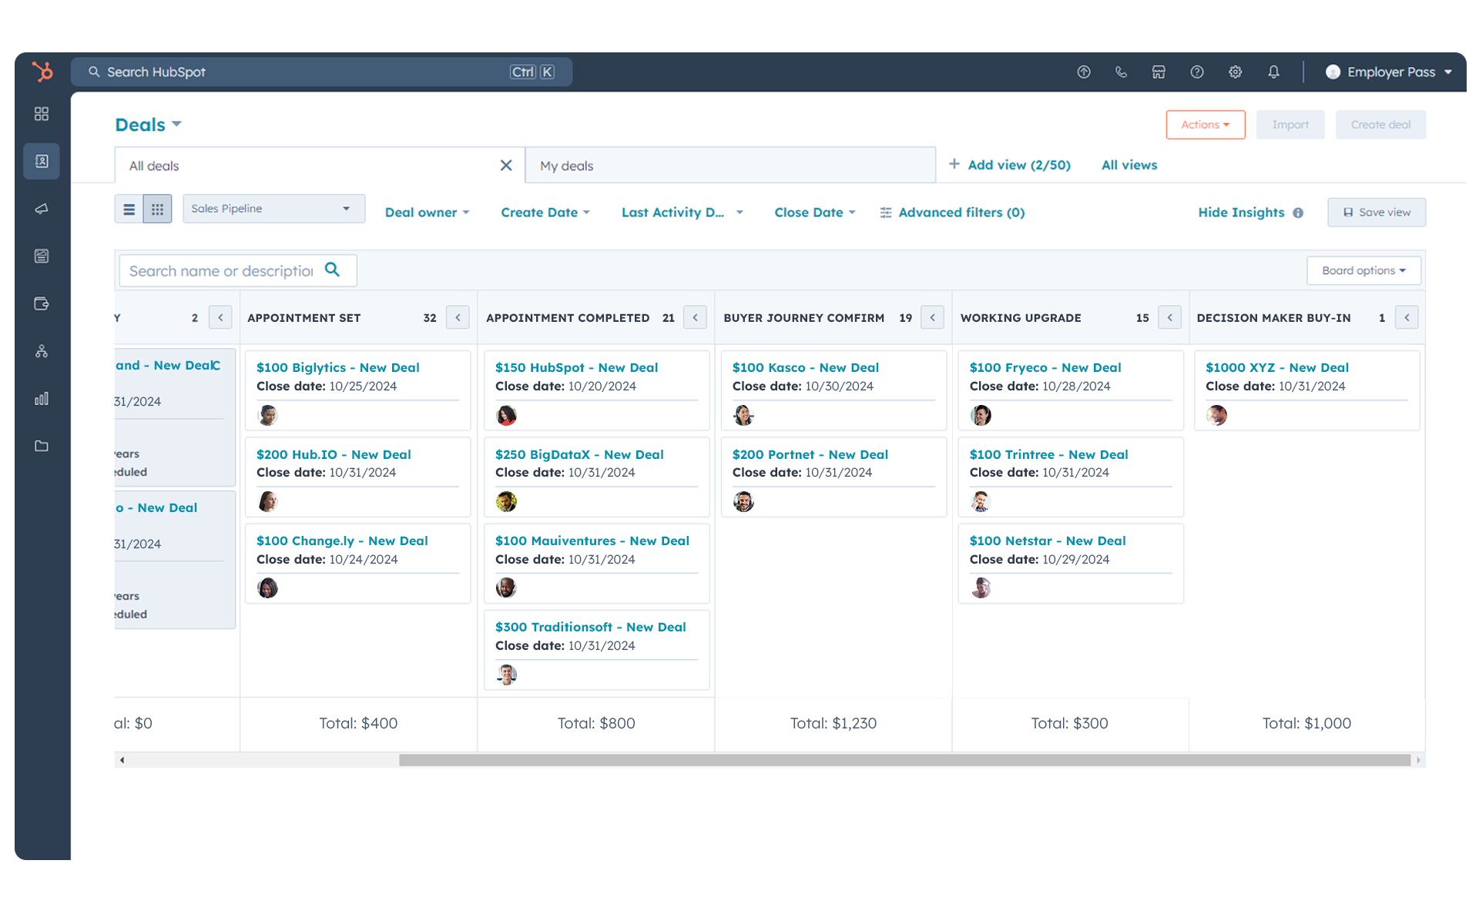Click the scrollbar left arrow
Viewport: 1479px width, 924px height.
point(122,760)
